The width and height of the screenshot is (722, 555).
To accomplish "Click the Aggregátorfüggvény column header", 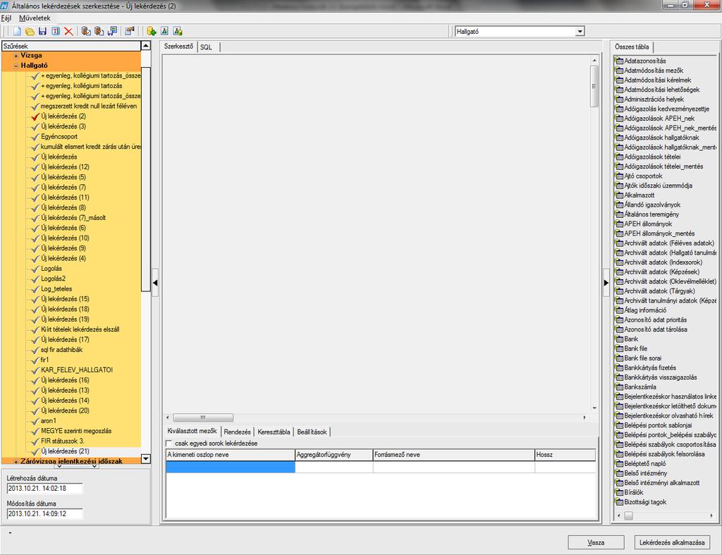I will 334,455.
